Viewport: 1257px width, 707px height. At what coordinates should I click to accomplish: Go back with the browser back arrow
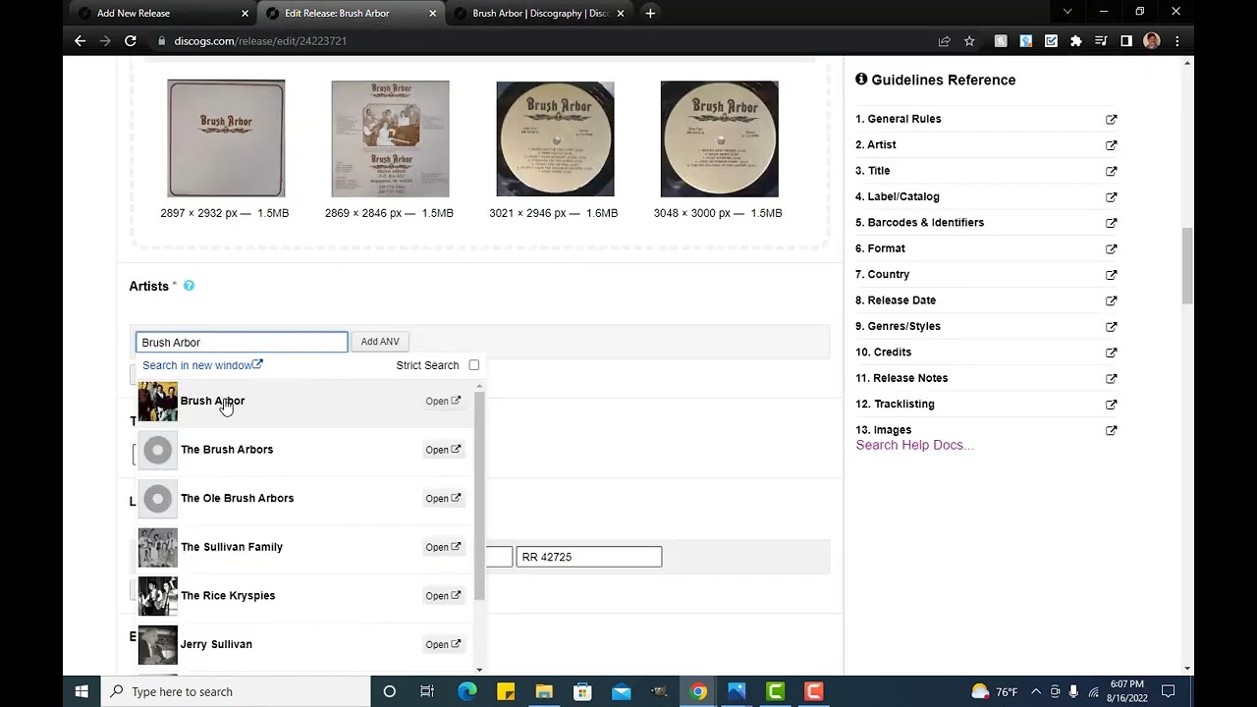[80, 40]
